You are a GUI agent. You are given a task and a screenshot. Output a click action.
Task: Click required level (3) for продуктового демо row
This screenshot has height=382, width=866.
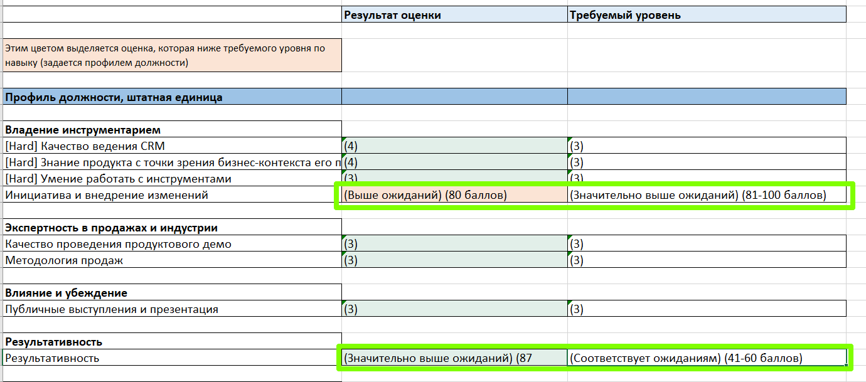(x=707, y=243)
